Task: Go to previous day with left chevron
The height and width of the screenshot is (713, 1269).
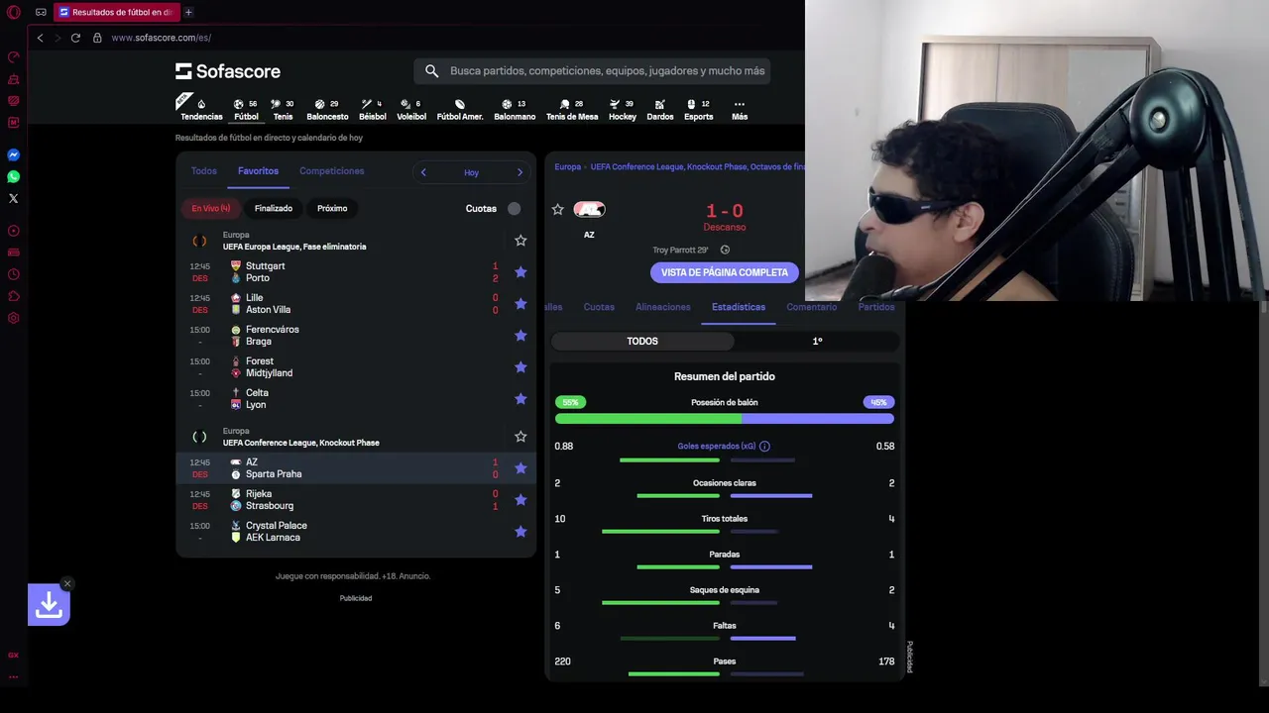Action: [423, 172]
